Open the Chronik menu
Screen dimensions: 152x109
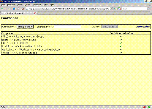(28, 5)
